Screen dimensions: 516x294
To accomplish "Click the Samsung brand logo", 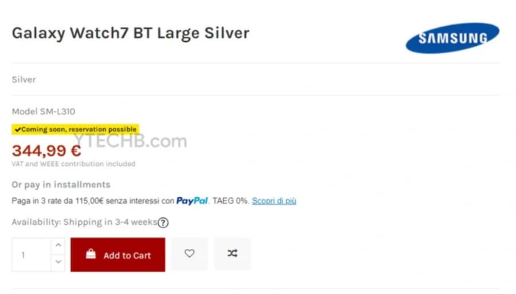I will [452, 38].
